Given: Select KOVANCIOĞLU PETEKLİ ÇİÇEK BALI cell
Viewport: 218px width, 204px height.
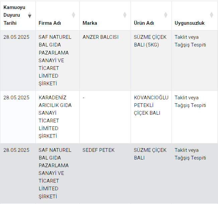Looking at the screenshot, I should [151, 105].
